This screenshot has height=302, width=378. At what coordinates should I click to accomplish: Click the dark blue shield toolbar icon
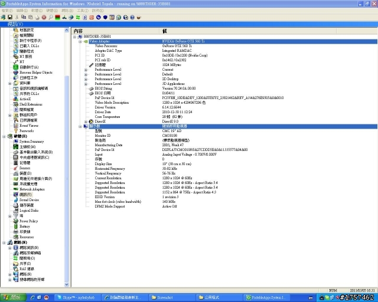(x=105, y=17)
